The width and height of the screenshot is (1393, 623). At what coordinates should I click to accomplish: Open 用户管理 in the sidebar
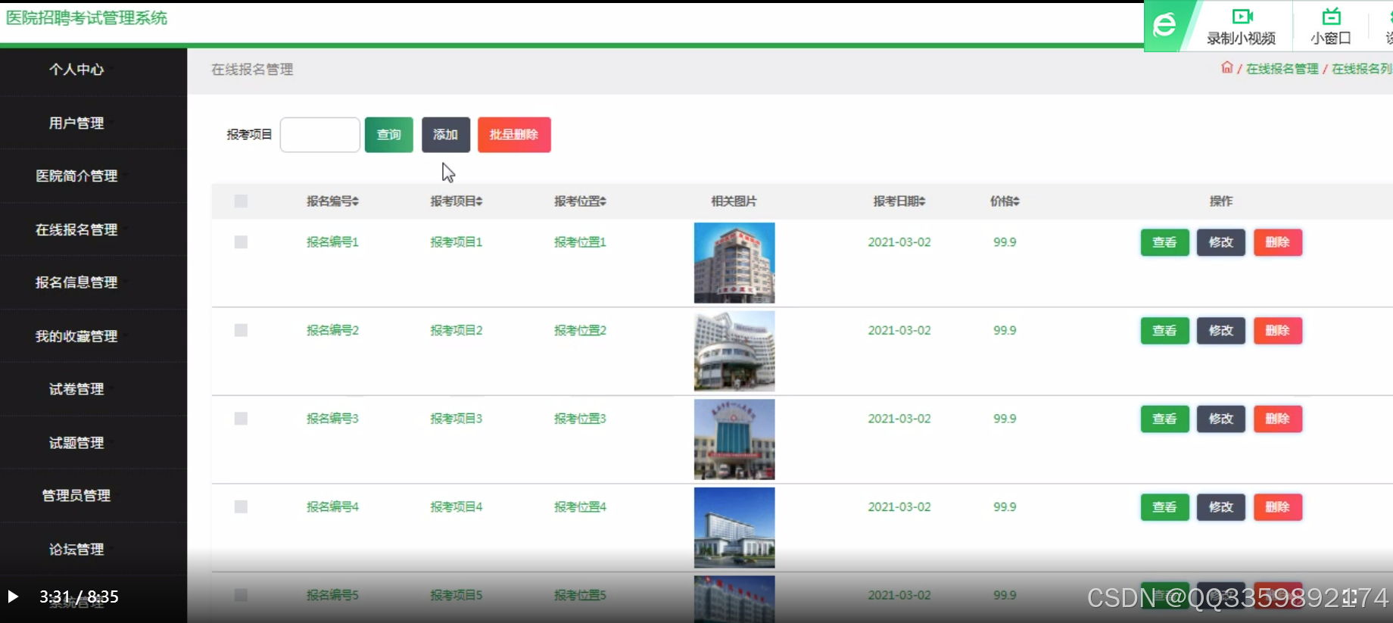click(76, 123)
